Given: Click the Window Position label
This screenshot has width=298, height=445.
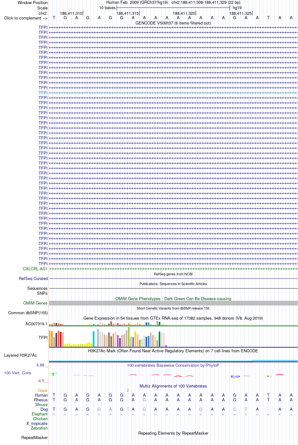Looking at the screenshot, I should pos(33,3).
